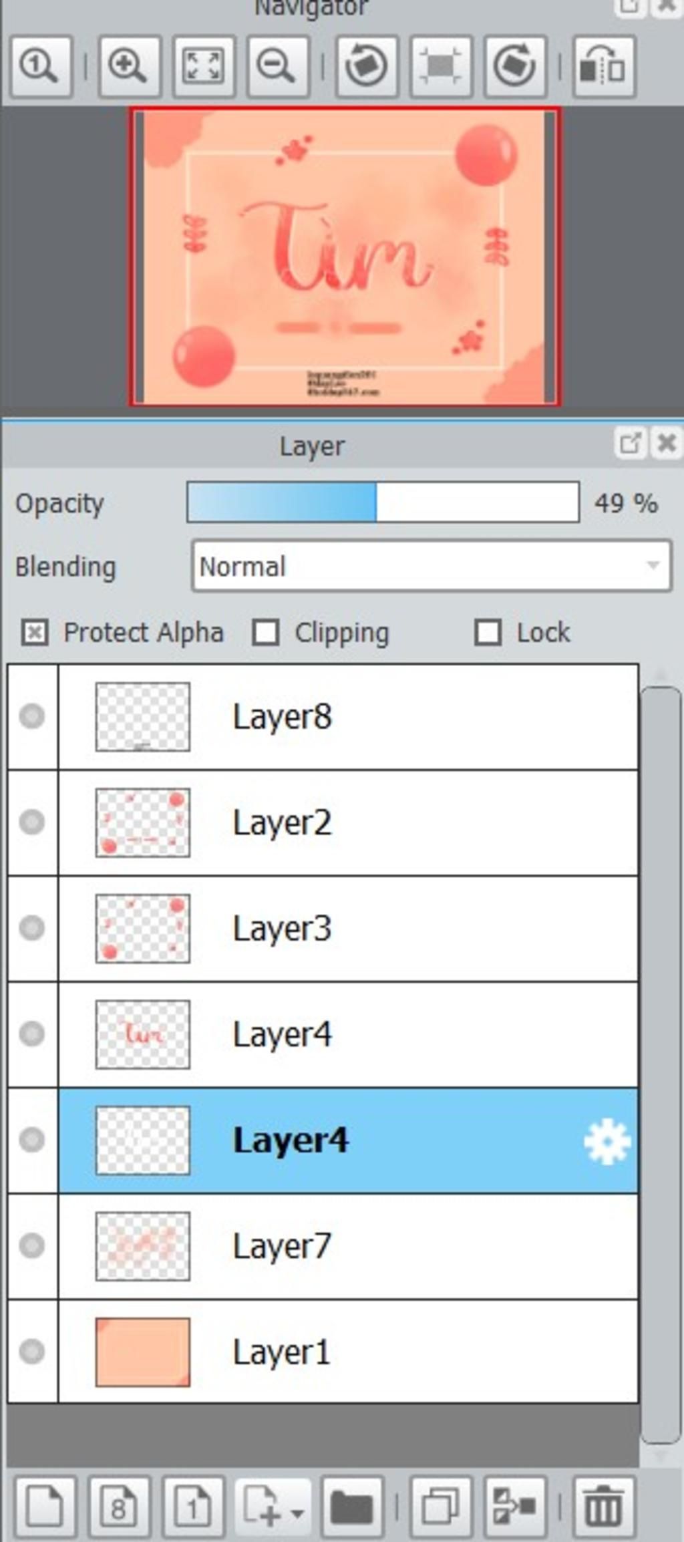The image size is (684, 1542).
Task: Click the Opacity slider bar
Action: tap(383, 502)
